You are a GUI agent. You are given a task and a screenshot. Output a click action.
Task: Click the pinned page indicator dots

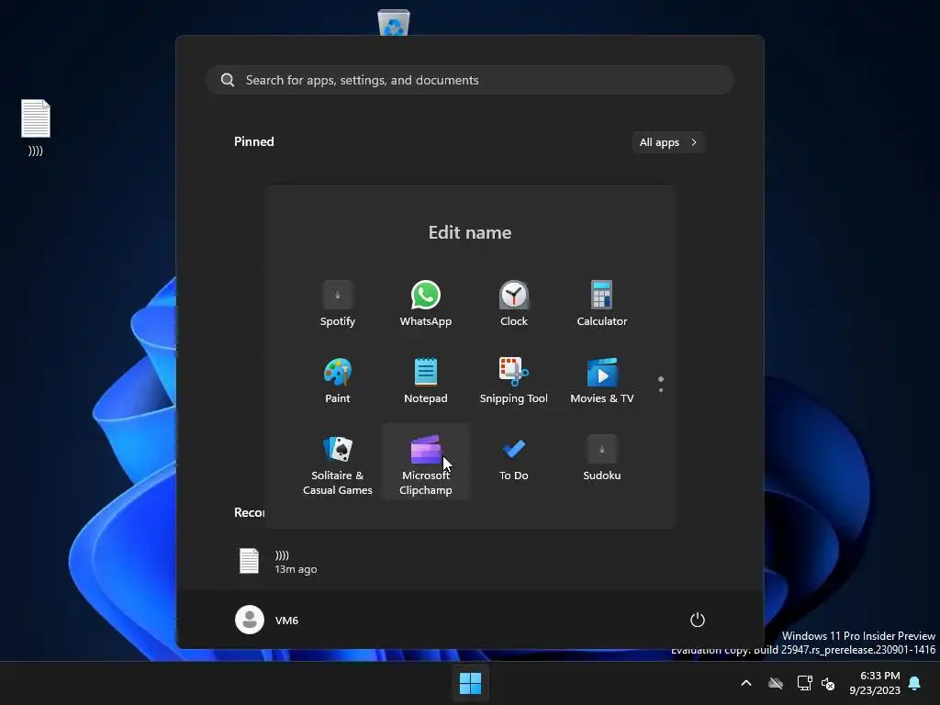pos(661,385)
